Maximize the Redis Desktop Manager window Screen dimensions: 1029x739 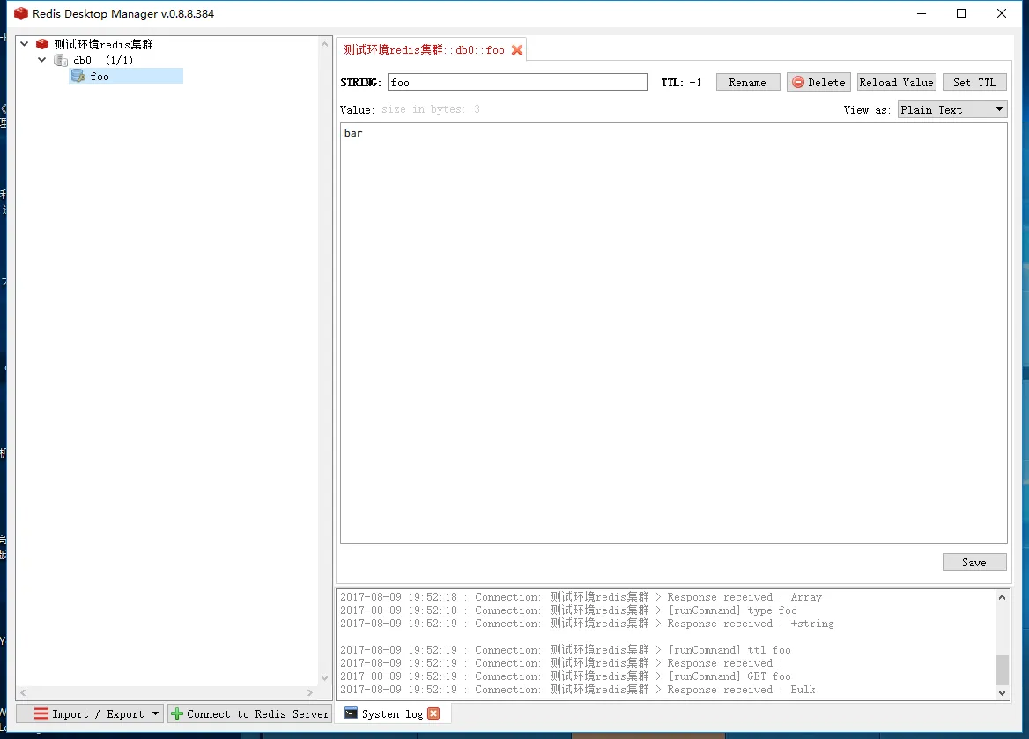(x=961, y=14)
